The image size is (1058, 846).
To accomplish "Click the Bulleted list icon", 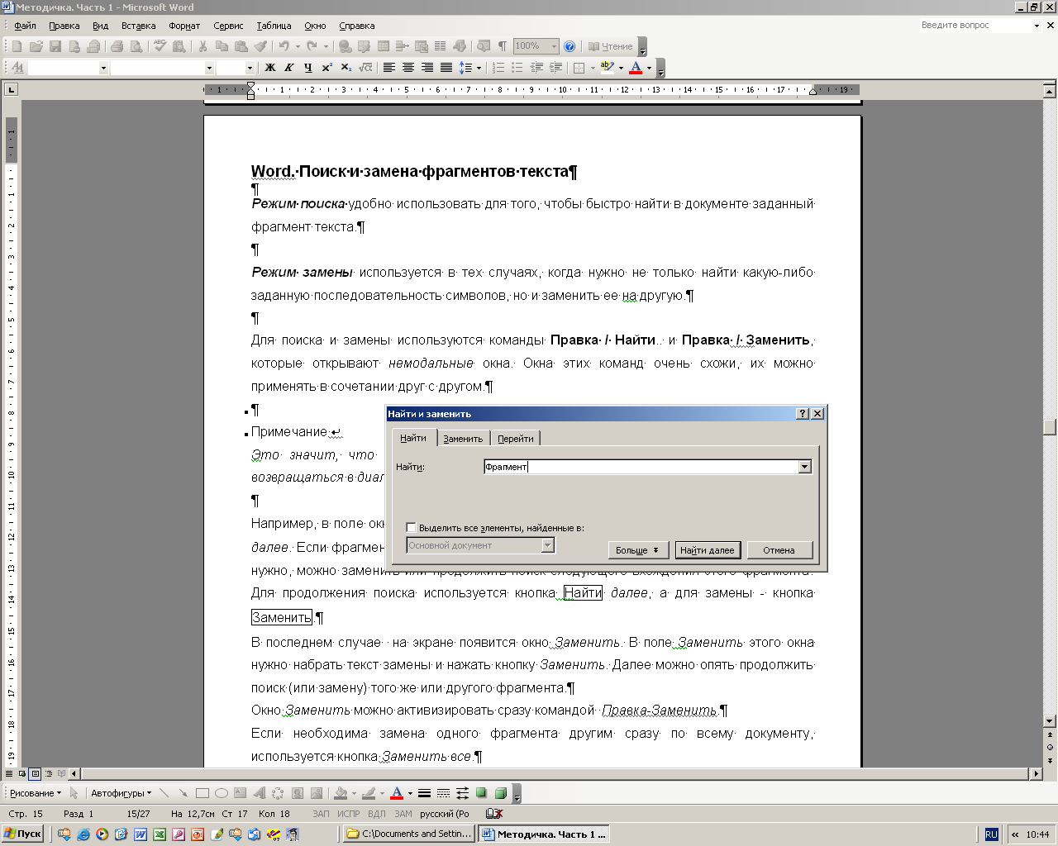I will [x=517, y=68].
